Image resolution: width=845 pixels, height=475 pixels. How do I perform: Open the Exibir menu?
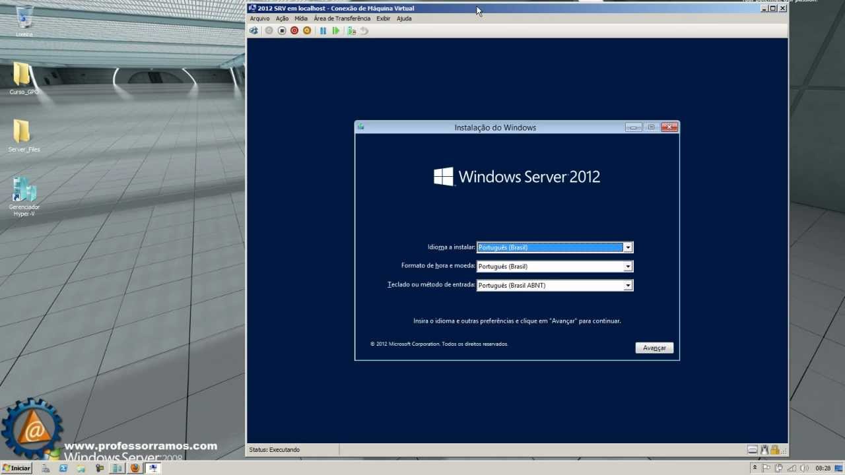coord(384,18)
